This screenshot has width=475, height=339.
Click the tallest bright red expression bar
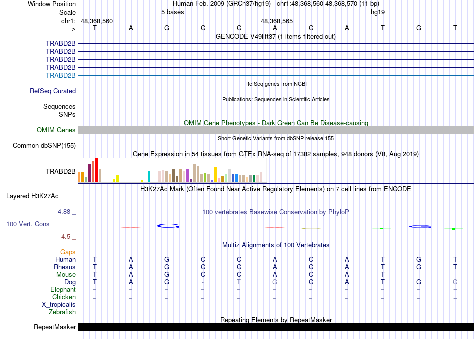tap(96, 170)
